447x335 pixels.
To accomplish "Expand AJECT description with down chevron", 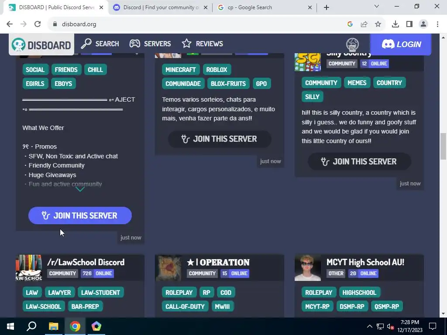I will [x=80, y=189].
